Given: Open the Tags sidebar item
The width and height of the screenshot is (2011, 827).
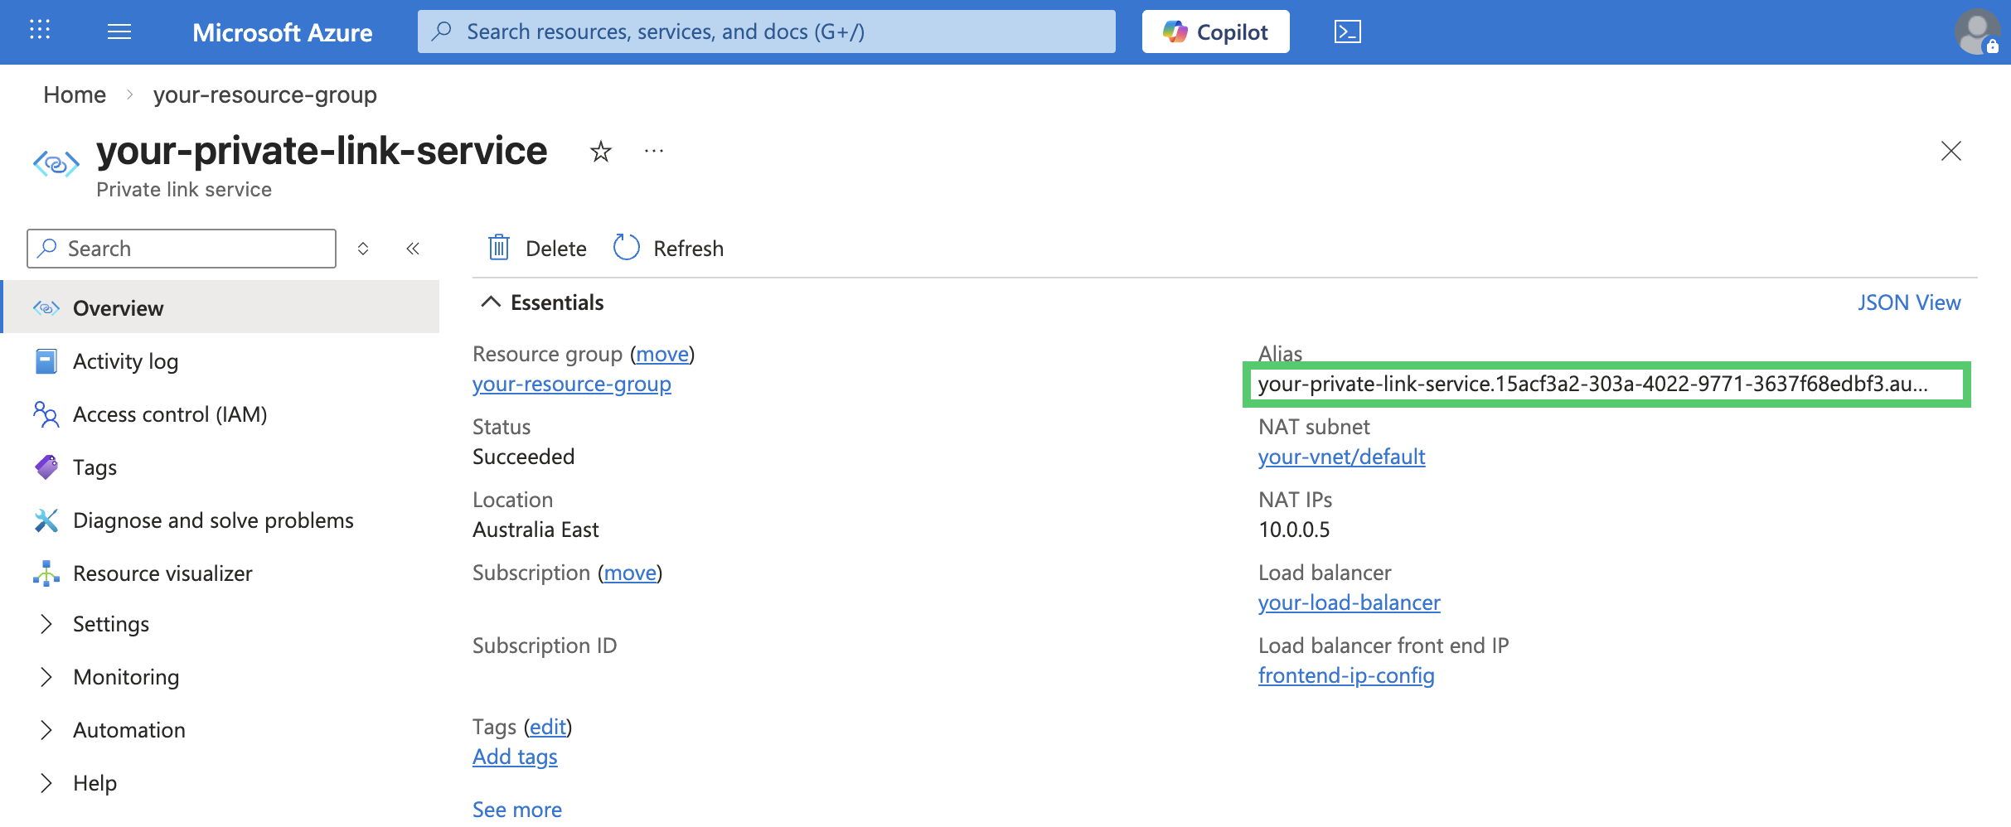Looking at the screenshot, I should coord(94,467).
